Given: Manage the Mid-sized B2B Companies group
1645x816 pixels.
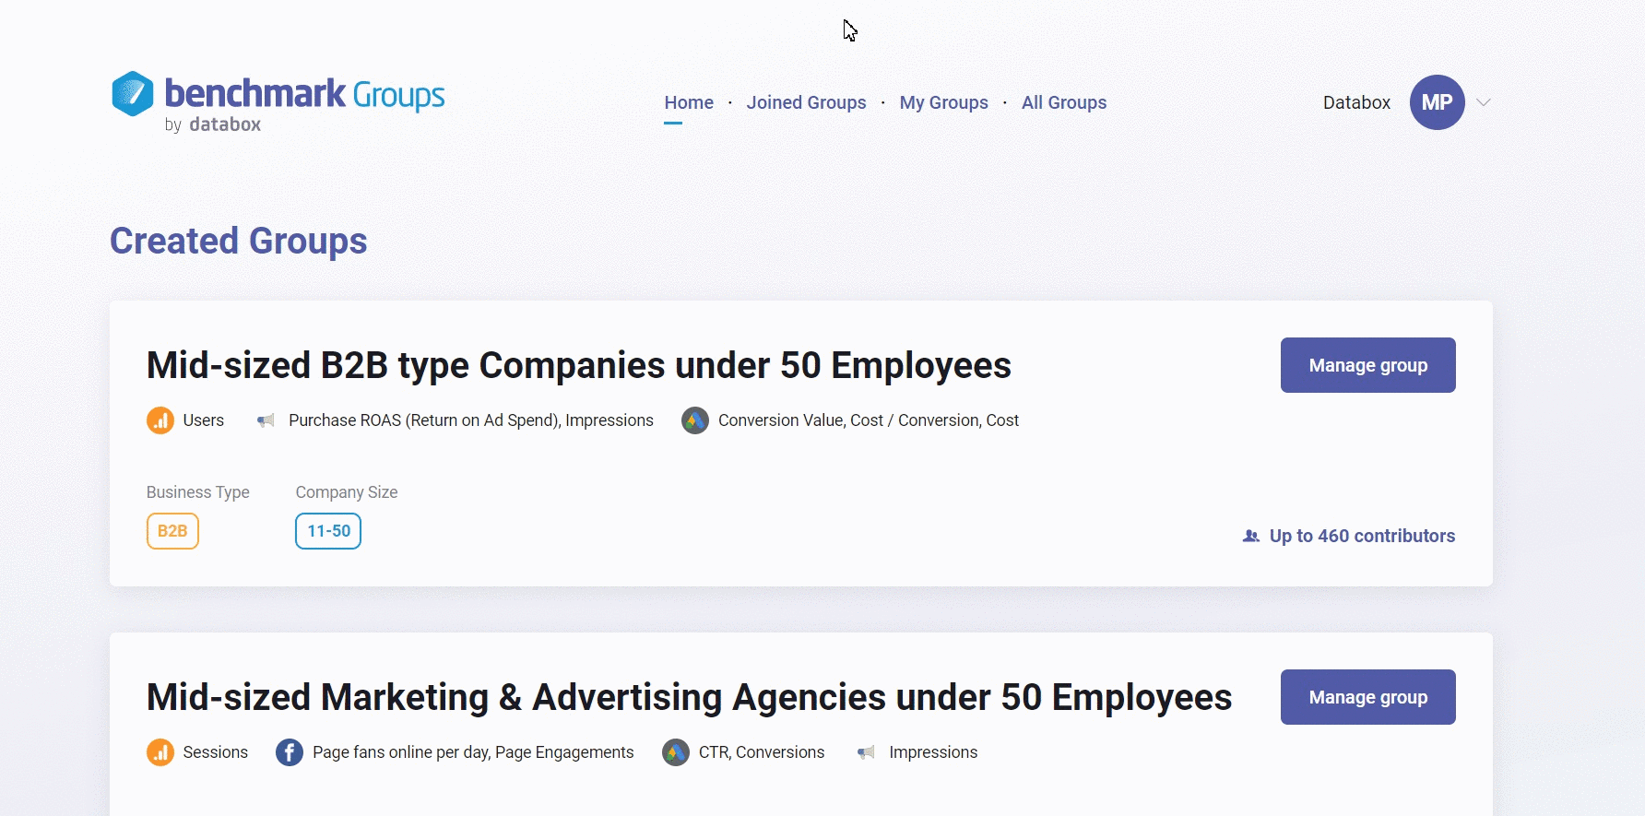Looking at the screenshot, I should click(x=1367, y=365).
